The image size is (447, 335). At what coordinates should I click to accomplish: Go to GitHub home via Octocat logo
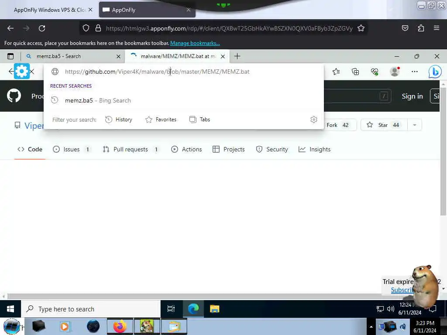[x=14, y=96]
